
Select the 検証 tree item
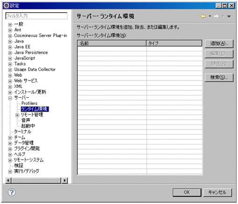click(x=19, y=165)
